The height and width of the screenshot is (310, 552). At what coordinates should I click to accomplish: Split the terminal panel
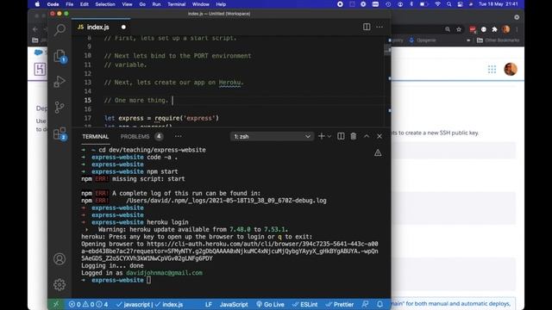[341, 136]
